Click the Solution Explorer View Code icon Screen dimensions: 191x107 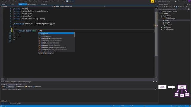click(184, 7)
